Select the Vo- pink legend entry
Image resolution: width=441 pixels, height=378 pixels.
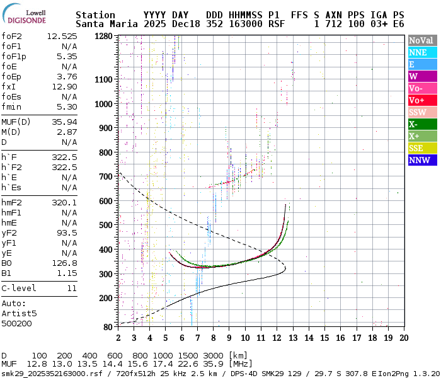[x=420, y=89]
